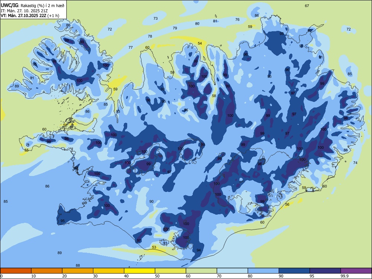Click the map humidity value '55'
The height and width of the screenshot is (279, 372).
point(26,150)
